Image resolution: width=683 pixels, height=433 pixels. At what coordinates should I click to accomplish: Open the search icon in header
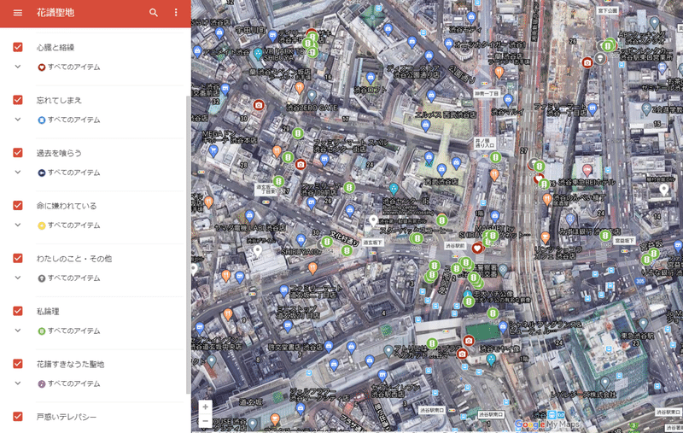coord(154,13)
